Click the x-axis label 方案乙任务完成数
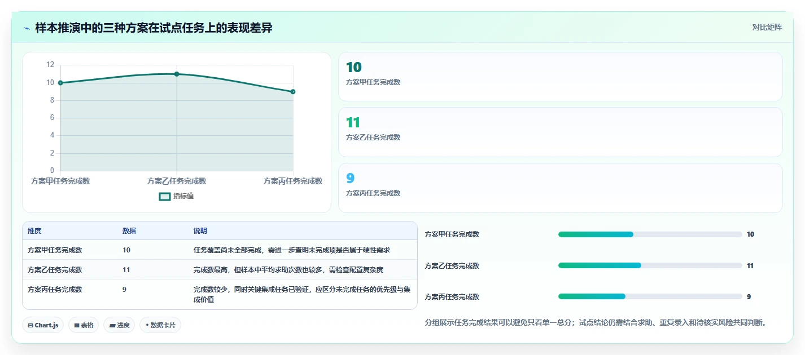Viewport: 805px width, 355px height. click(x=177, y=181)
